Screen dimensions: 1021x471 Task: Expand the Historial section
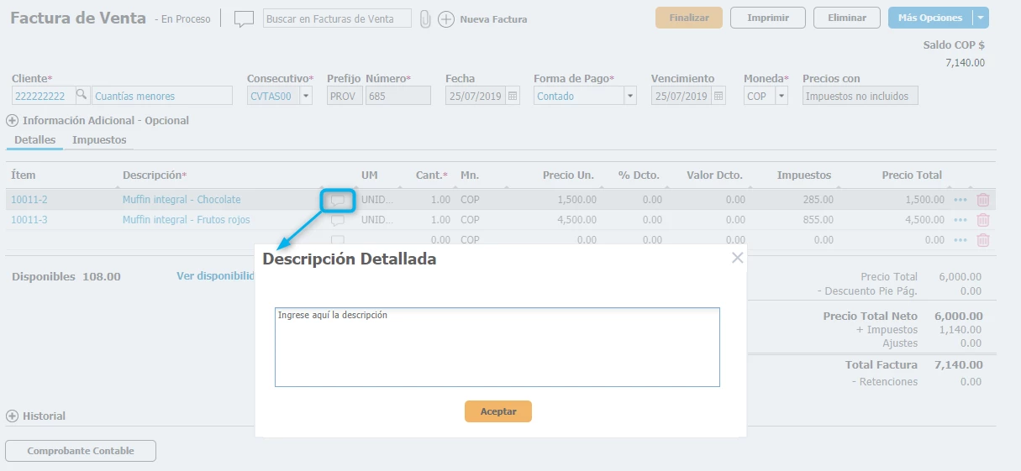pyautogui.click(x=13, y=416)
